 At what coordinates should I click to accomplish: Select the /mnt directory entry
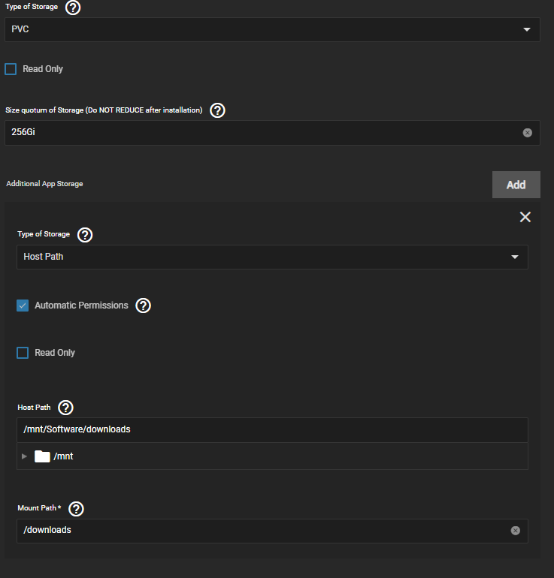click(x=63, y=456)
